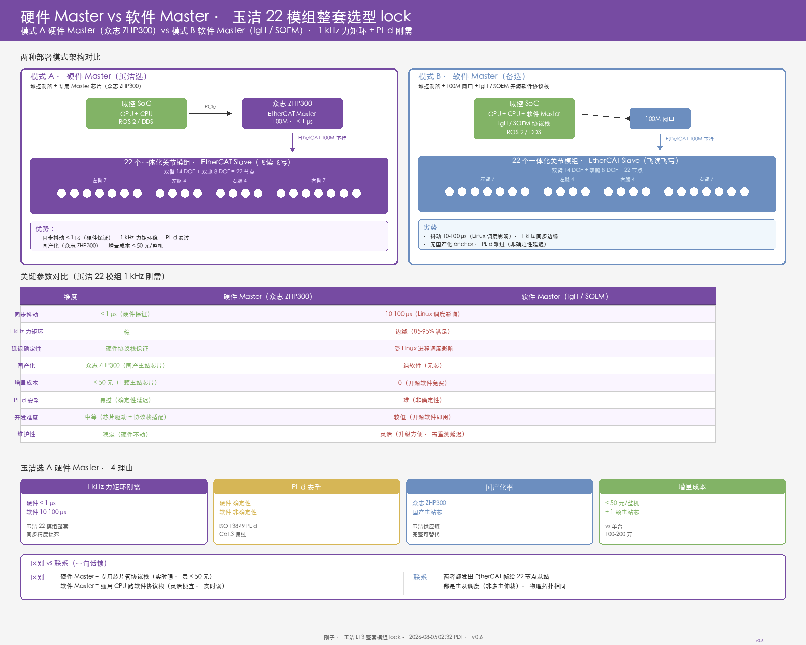Image resolution: width=806 pixels, height=645 pixels.
Task: Select the 国产化 row label
Action: tap(26, 366)
